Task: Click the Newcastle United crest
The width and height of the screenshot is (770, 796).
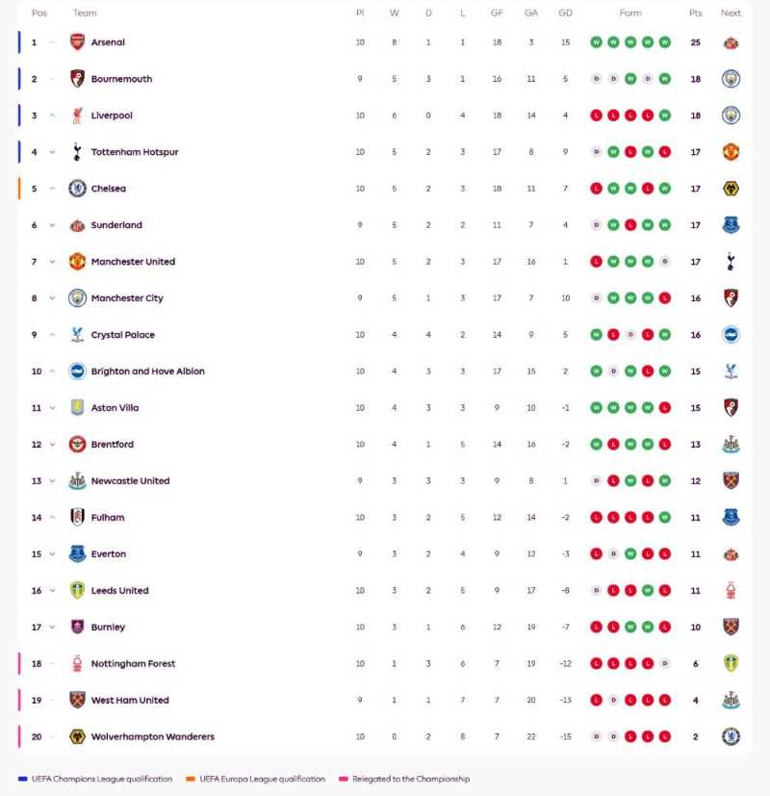Action: coord(77,481)
